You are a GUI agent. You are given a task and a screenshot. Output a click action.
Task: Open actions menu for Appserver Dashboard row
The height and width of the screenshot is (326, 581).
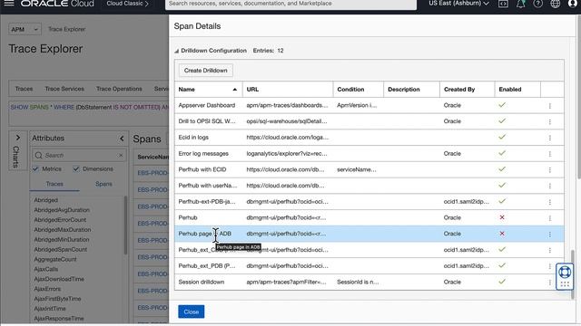point(550,106)
